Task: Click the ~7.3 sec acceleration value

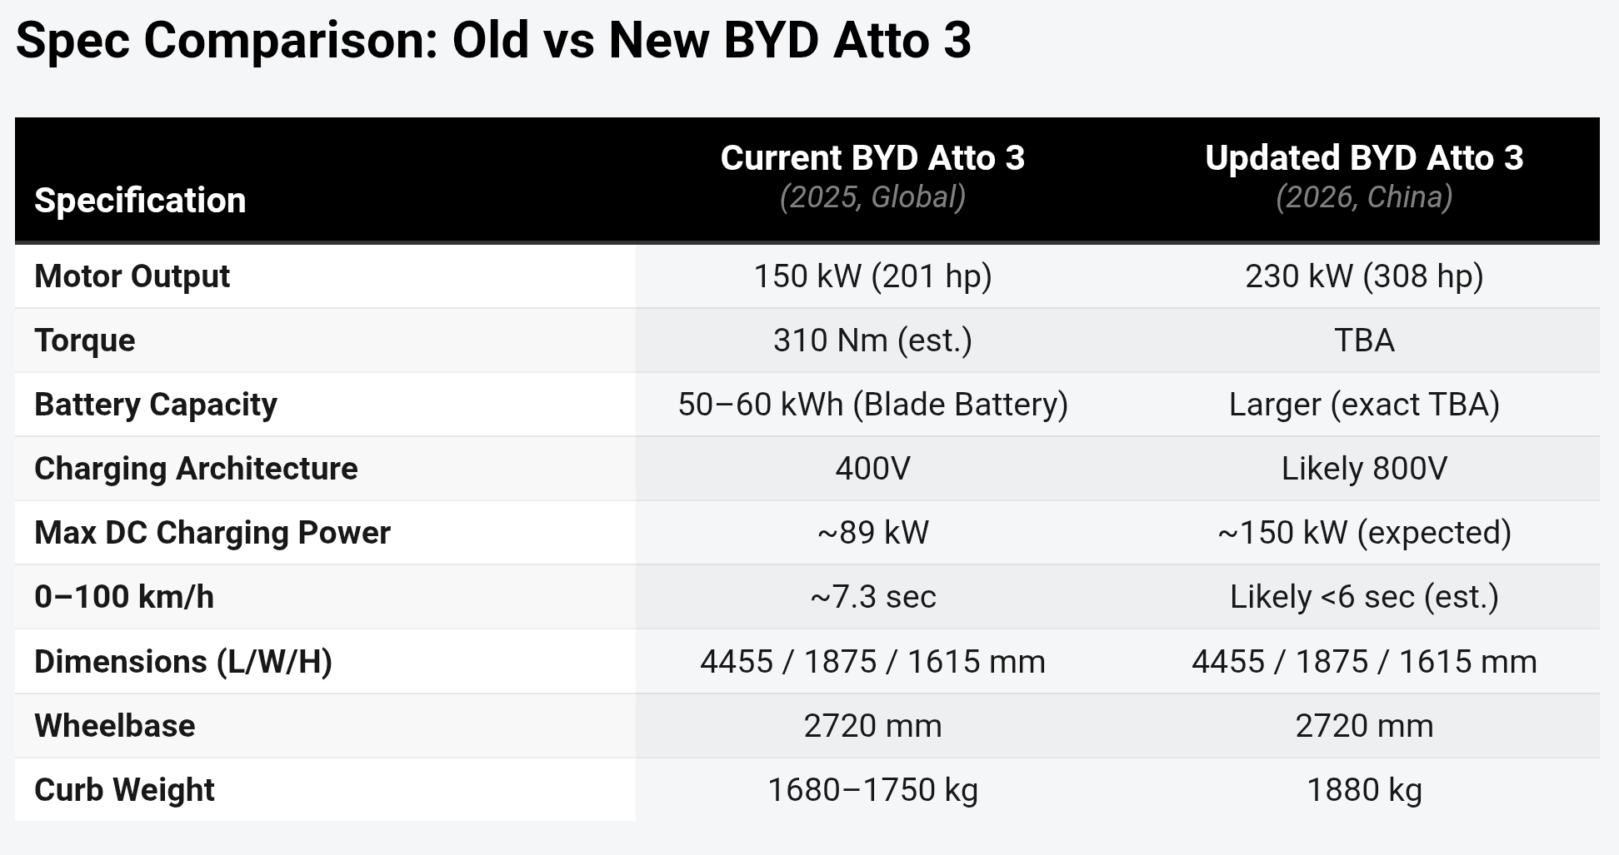Action: (872, 597)
